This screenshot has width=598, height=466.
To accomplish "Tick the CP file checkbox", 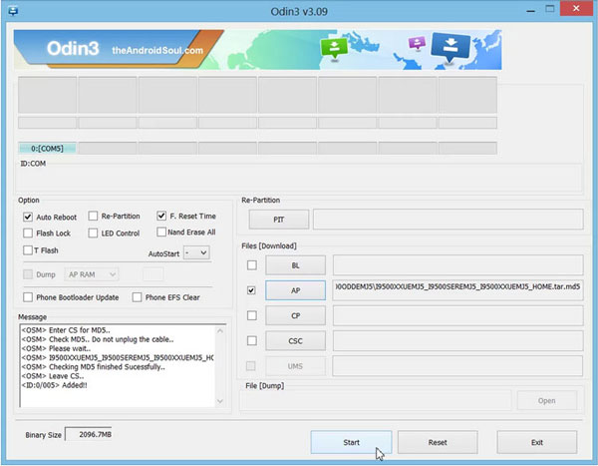I will 252,315.
